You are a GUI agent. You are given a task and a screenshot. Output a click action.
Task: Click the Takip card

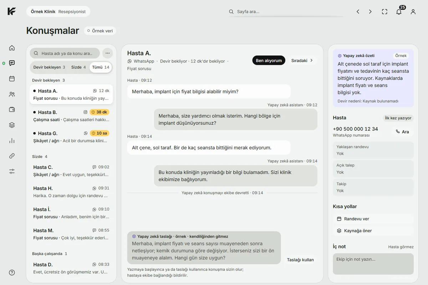pos(373,187)
